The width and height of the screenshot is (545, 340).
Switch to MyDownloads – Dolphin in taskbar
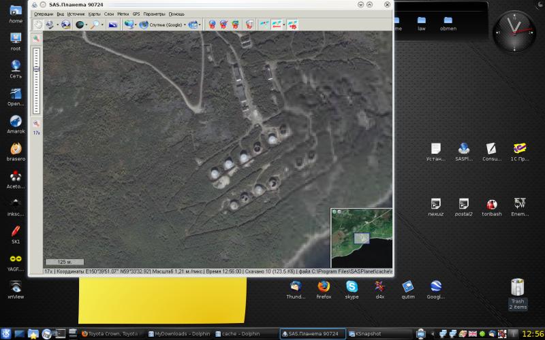click(x=178, y=334)
